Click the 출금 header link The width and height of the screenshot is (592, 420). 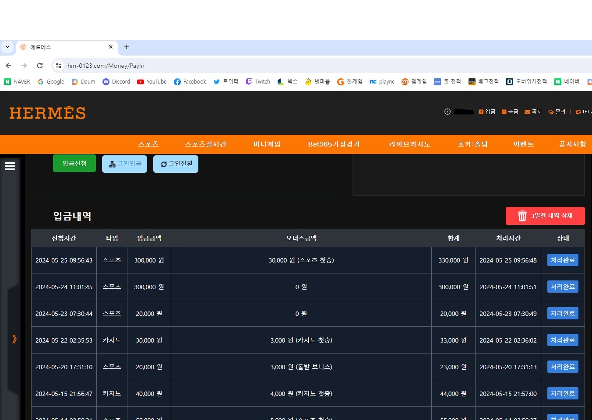[510, 112]
